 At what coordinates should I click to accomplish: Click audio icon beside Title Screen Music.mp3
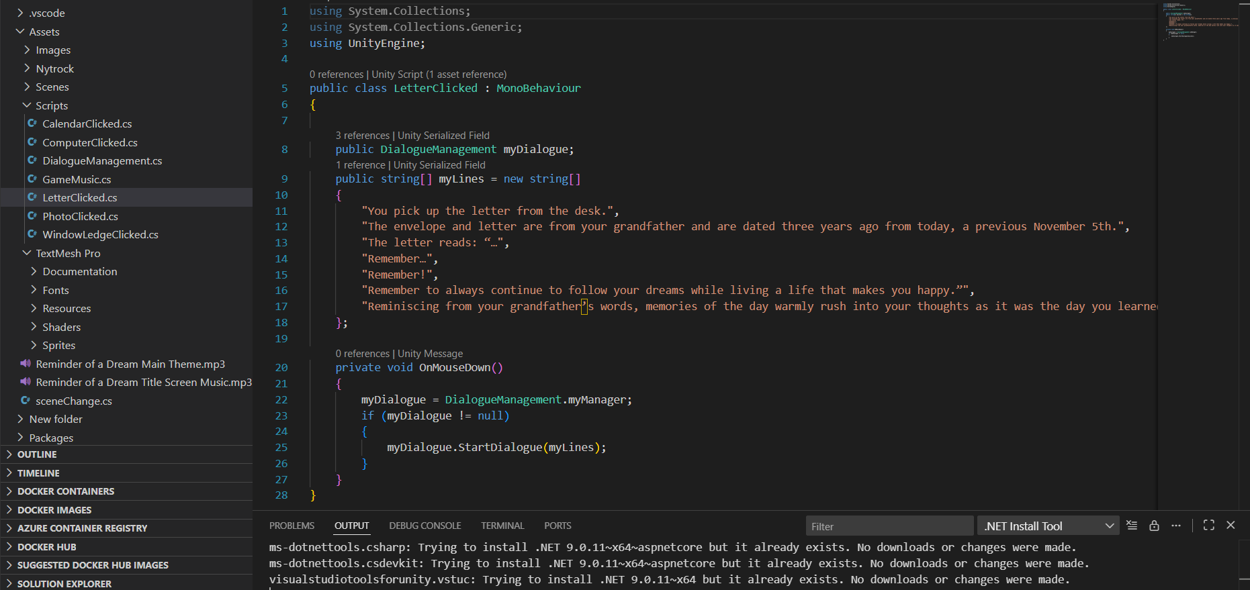[x=26, y=382]
